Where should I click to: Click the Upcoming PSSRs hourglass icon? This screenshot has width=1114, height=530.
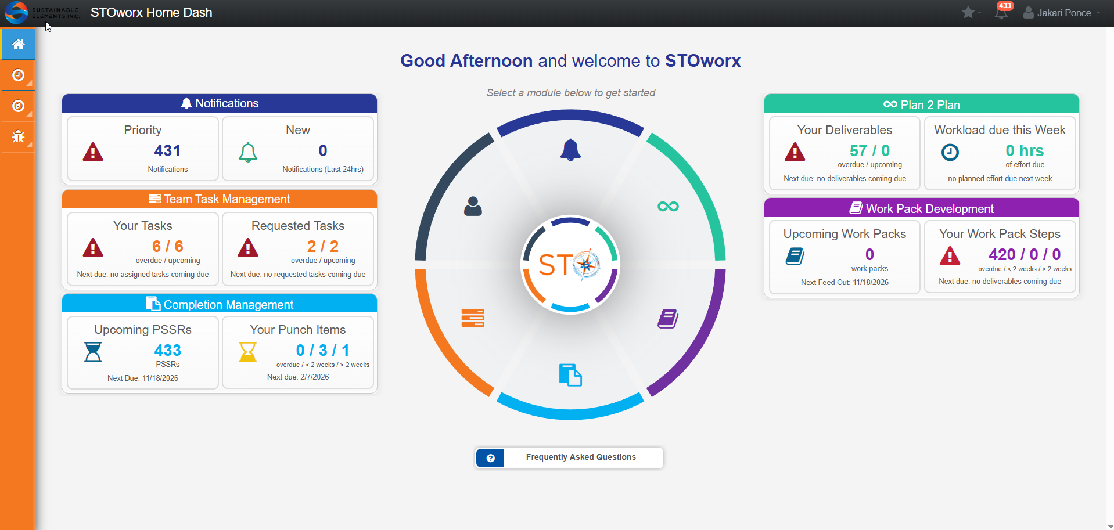tap(93, 352)
